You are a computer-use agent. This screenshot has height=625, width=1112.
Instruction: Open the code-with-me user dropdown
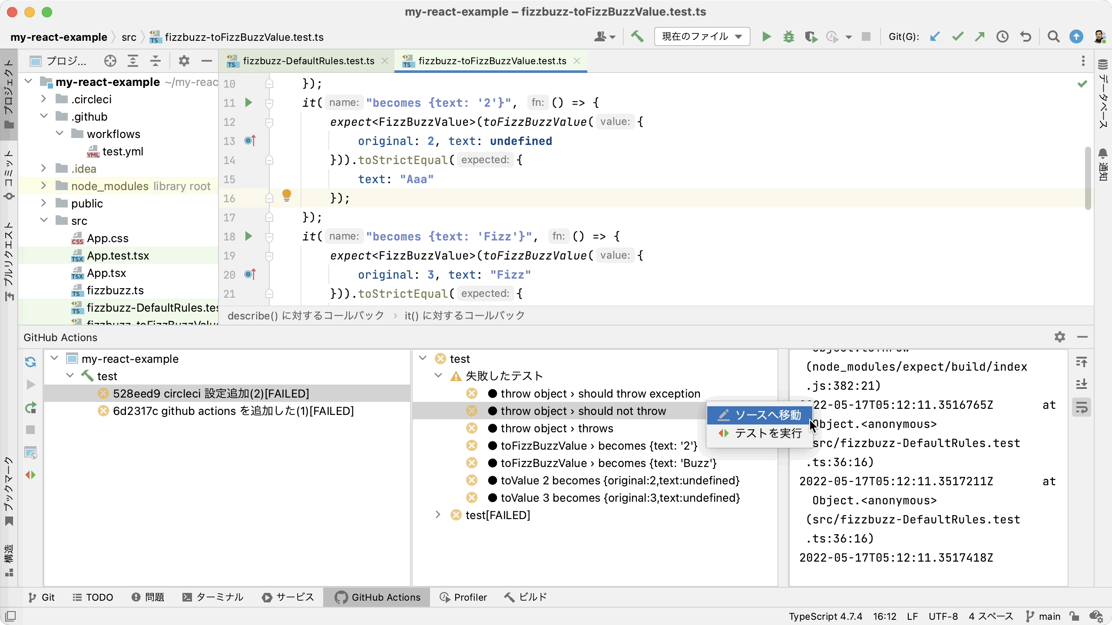605,37
